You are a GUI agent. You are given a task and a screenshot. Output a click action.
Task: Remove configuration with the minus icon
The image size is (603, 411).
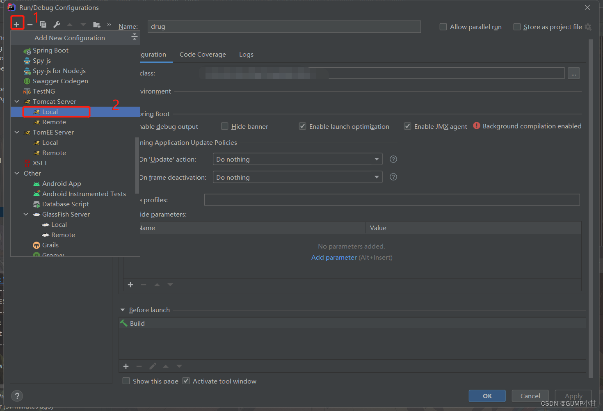point(30,25)
